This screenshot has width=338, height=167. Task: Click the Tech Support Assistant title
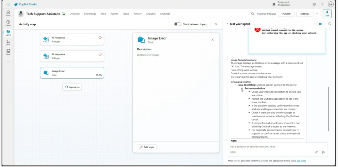43,14
